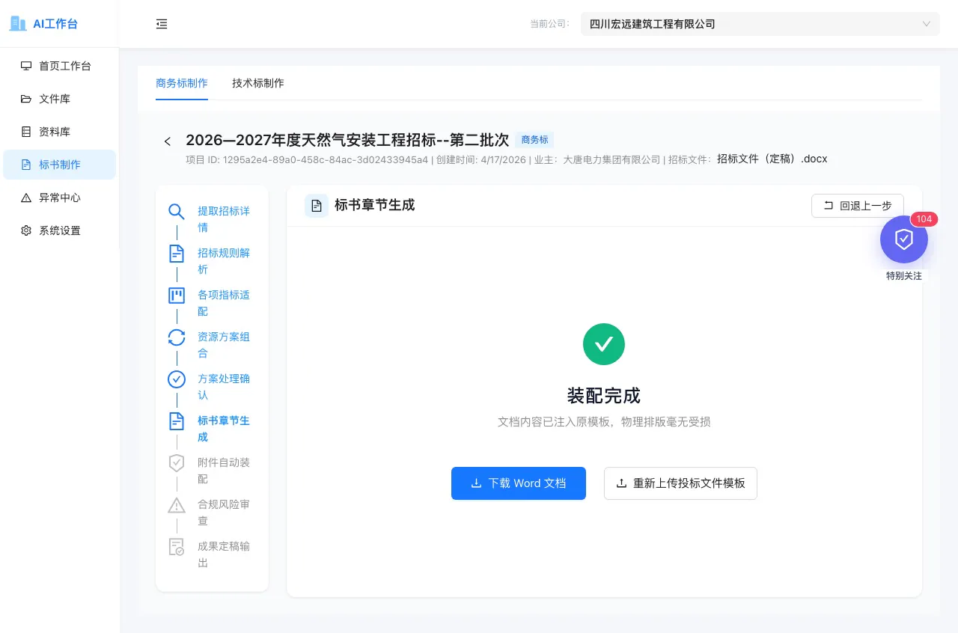Viewport: 958px width, 633px height.
Task: Click the green 装配完成 checkmark icon
Action: (x=604, y=344)
